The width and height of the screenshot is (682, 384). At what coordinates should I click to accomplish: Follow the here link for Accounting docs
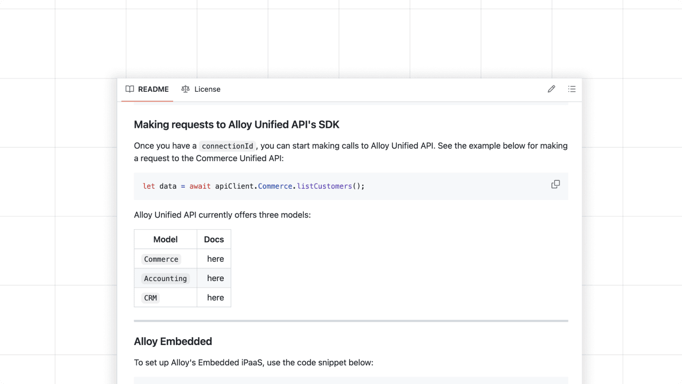click(215, 278)
